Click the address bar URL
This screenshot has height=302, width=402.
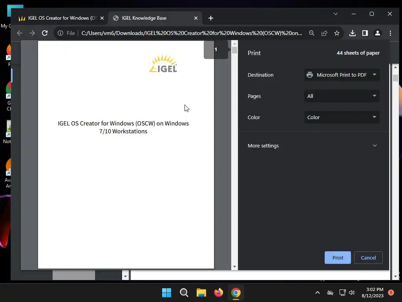[x=192, y=33]
